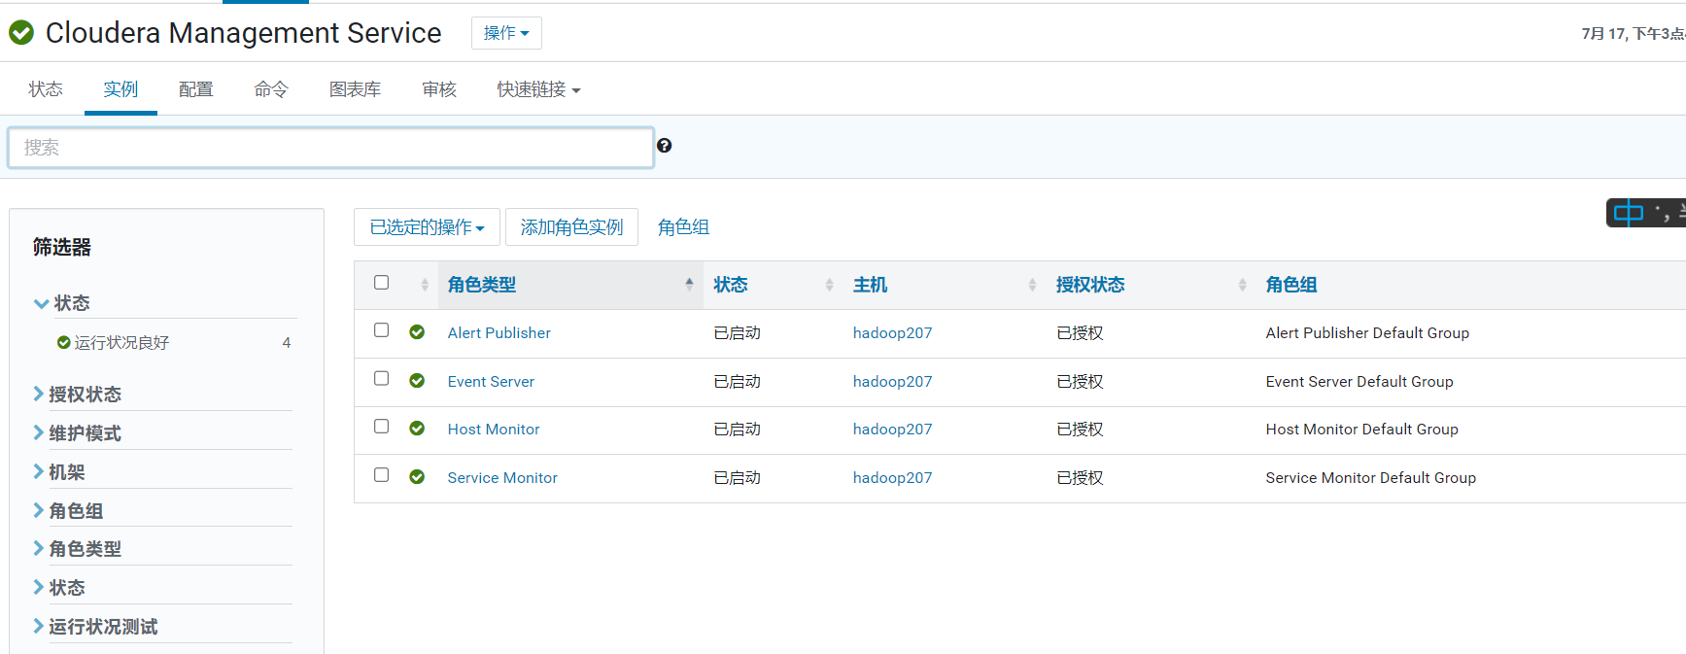Click the Event Server green status icon

click(x=417, y=381)
